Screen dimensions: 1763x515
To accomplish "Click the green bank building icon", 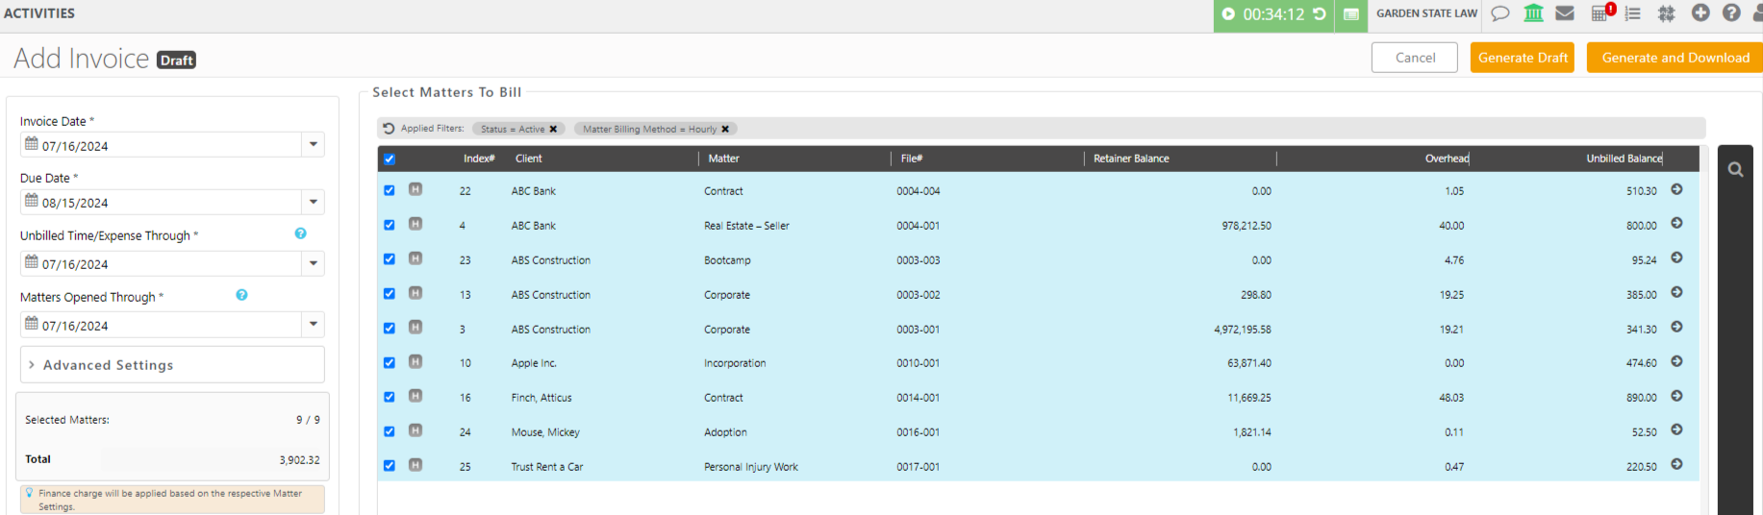I will coord(1533,13).
